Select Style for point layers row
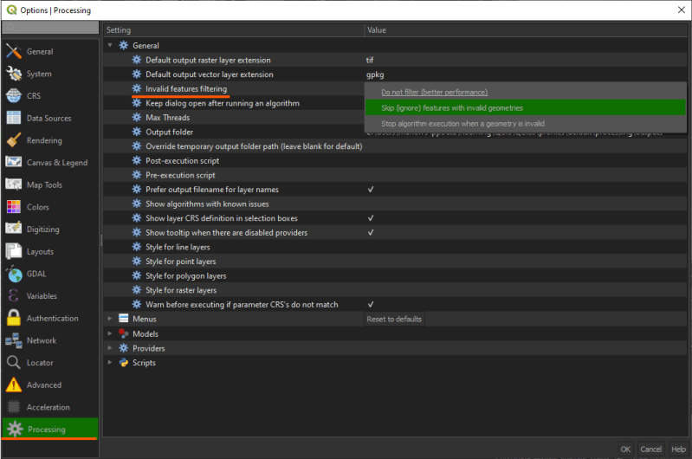Image resolution: width=692 pixels, height=459 pixels. [395, 262]
